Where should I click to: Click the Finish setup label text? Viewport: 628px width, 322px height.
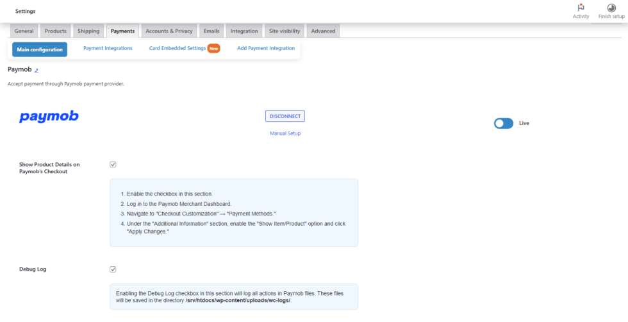point(611,17)
